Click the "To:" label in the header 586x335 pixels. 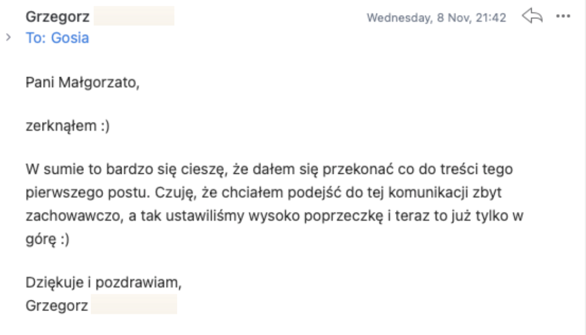tap(37, 38)
